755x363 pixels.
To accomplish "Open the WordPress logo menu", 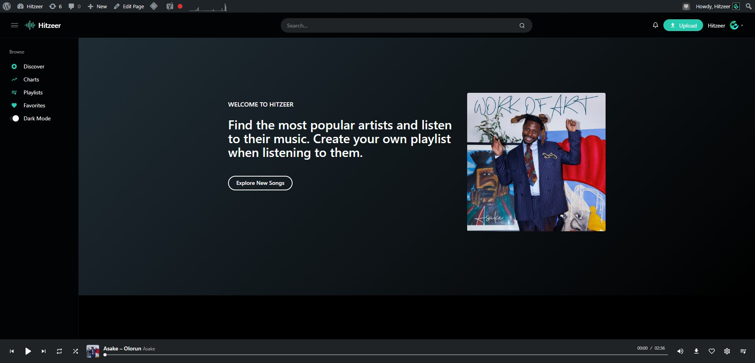I will pyautogui.click(x=7, y=6).
